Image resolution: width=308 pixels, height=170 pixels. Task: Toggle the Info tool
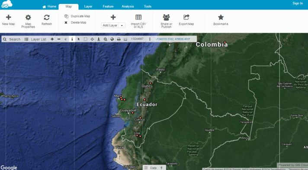click(72, 39)
